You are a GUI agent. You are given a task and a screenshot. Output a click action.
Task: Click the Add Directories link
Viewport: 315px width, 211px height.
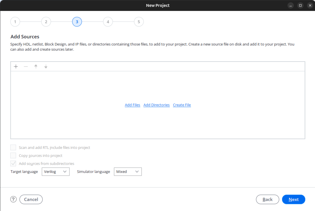pos(157,105)
